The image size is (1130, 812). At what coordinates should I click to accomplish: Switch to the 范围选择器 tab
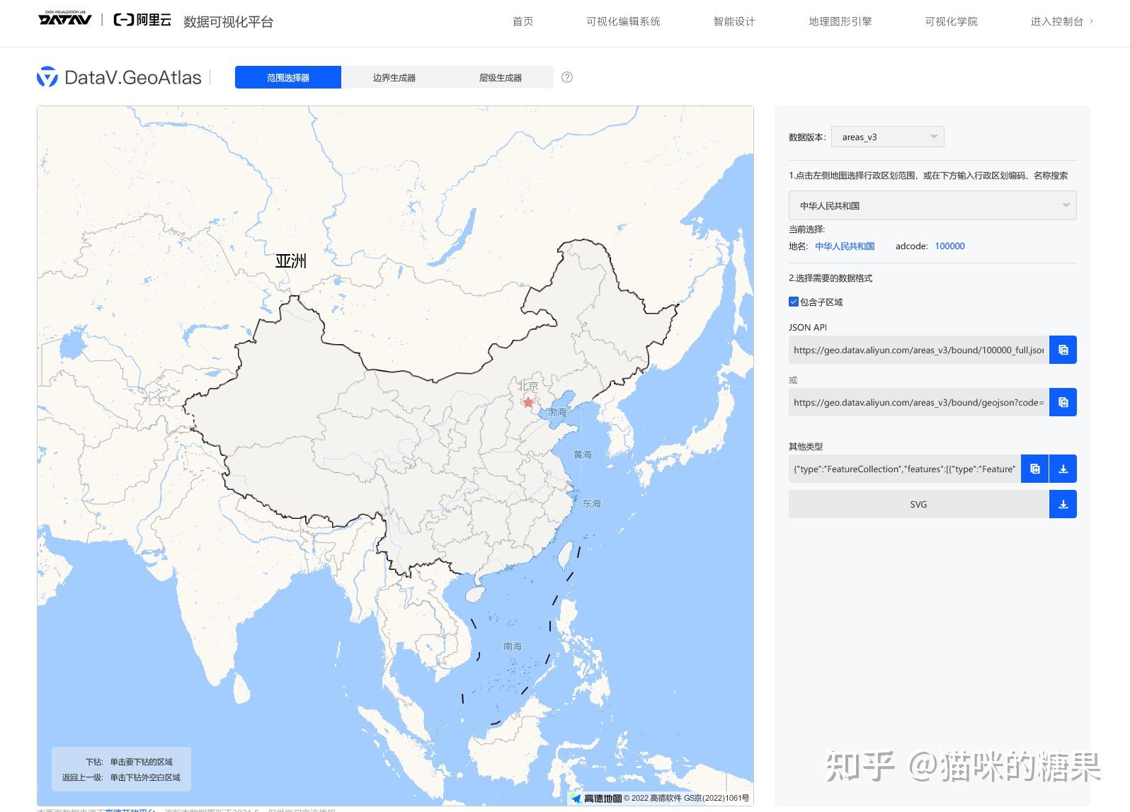(x=288, y=77)
